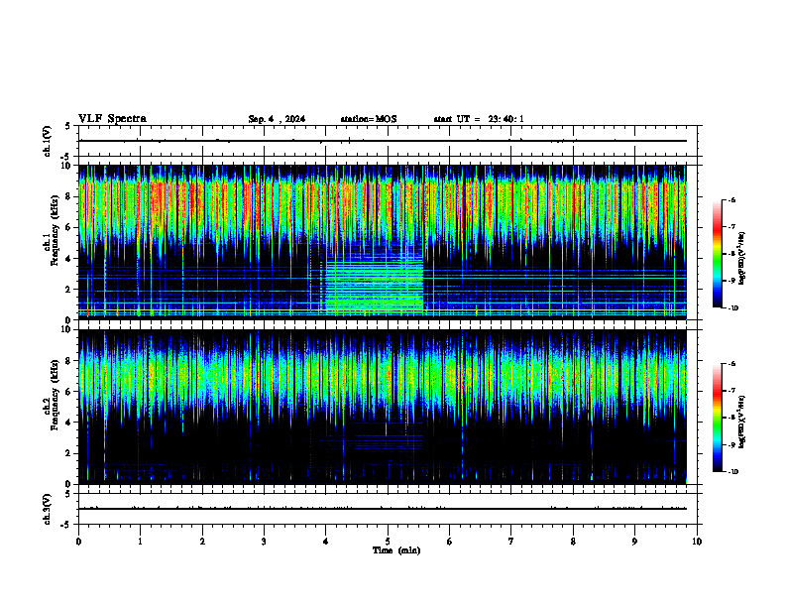Click the ch.2 colorbar label '-10'
Viewport: 785px width, 607px height.
tap(731, 472)
